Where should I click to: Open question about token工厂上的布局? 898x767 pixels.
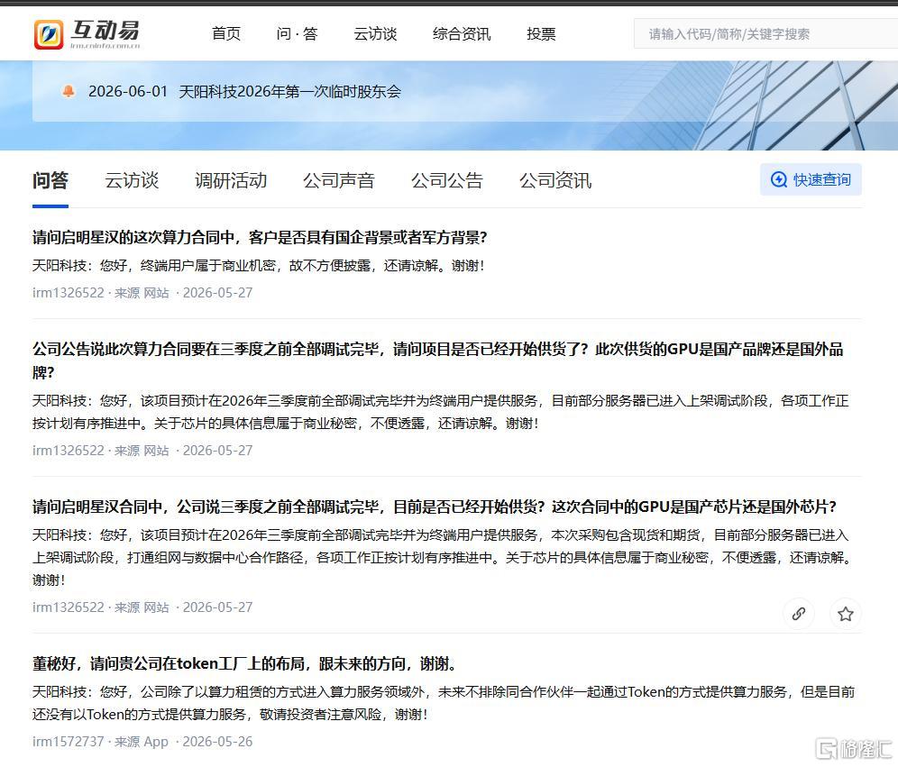point(244,664)
